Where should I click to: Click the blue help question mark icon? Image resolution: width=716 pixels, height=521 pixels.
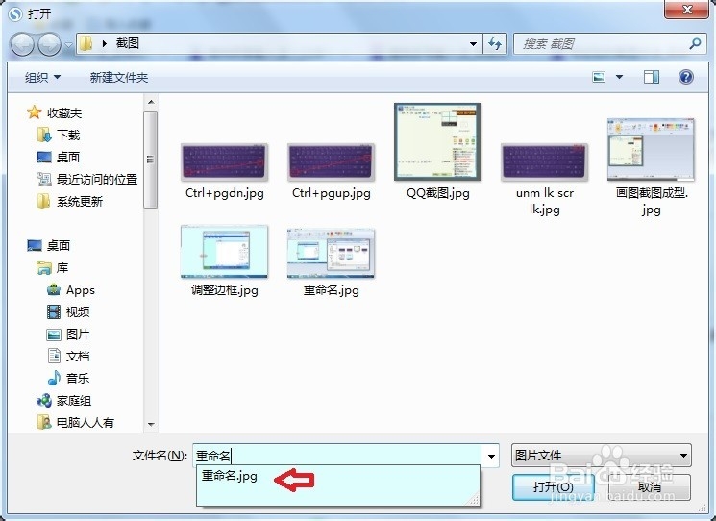click(686, 77)
